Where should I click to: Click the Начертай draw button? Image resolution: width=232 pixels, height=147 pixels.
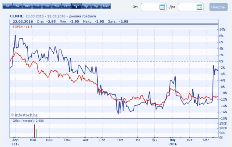tap(218, 7)
